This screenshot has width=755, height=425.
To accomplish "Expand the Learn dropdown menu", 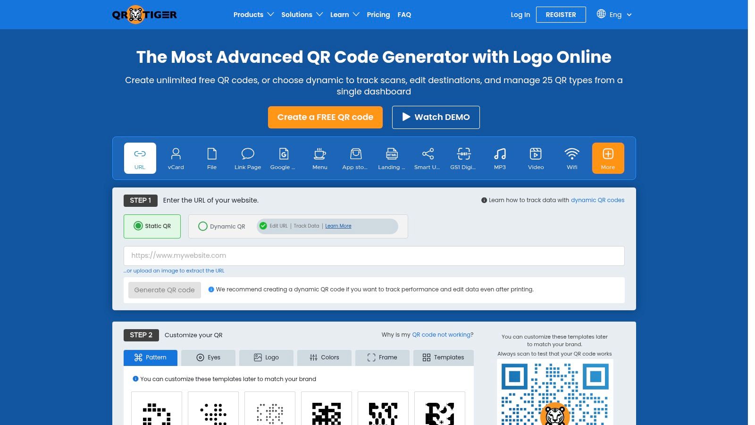I will [x=344, y=15].
